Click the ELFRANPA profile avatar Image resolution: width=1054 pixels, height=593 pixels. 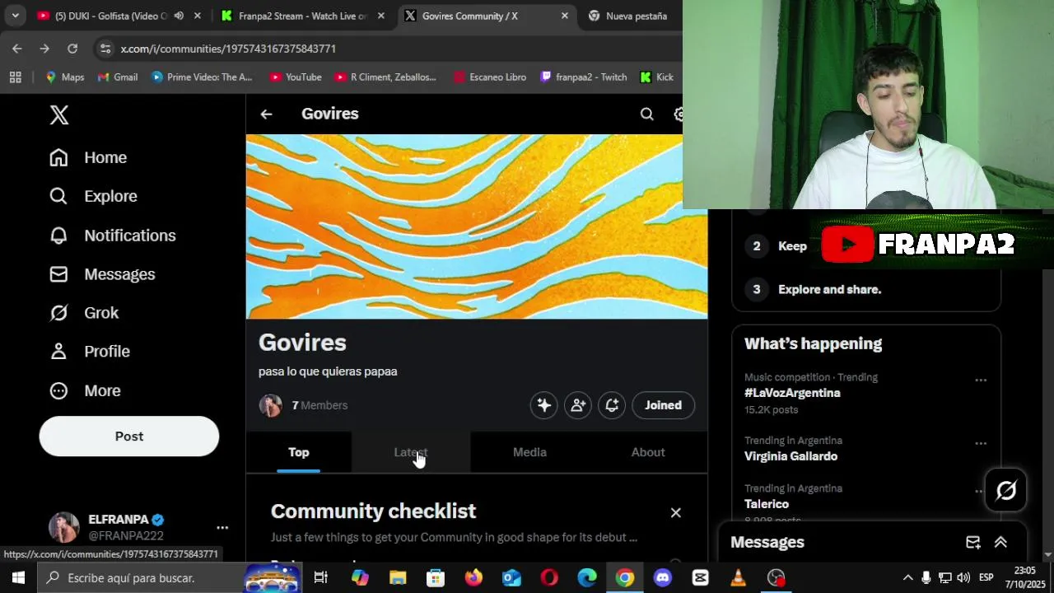(64, 527)
